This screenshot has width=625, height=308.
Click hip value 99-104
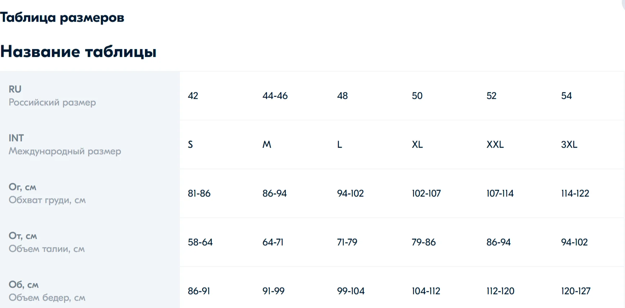[x=350, y=291]
